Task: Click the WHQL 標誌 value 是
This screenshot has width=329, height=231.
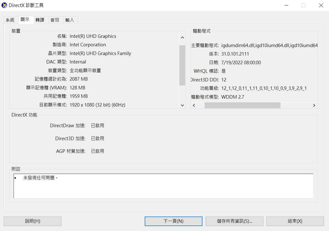Action: [224, 71]
